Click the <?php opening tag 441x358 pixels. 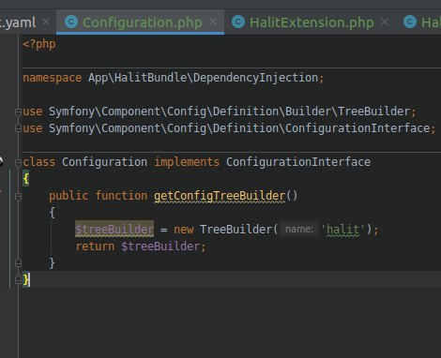[39, 44]
